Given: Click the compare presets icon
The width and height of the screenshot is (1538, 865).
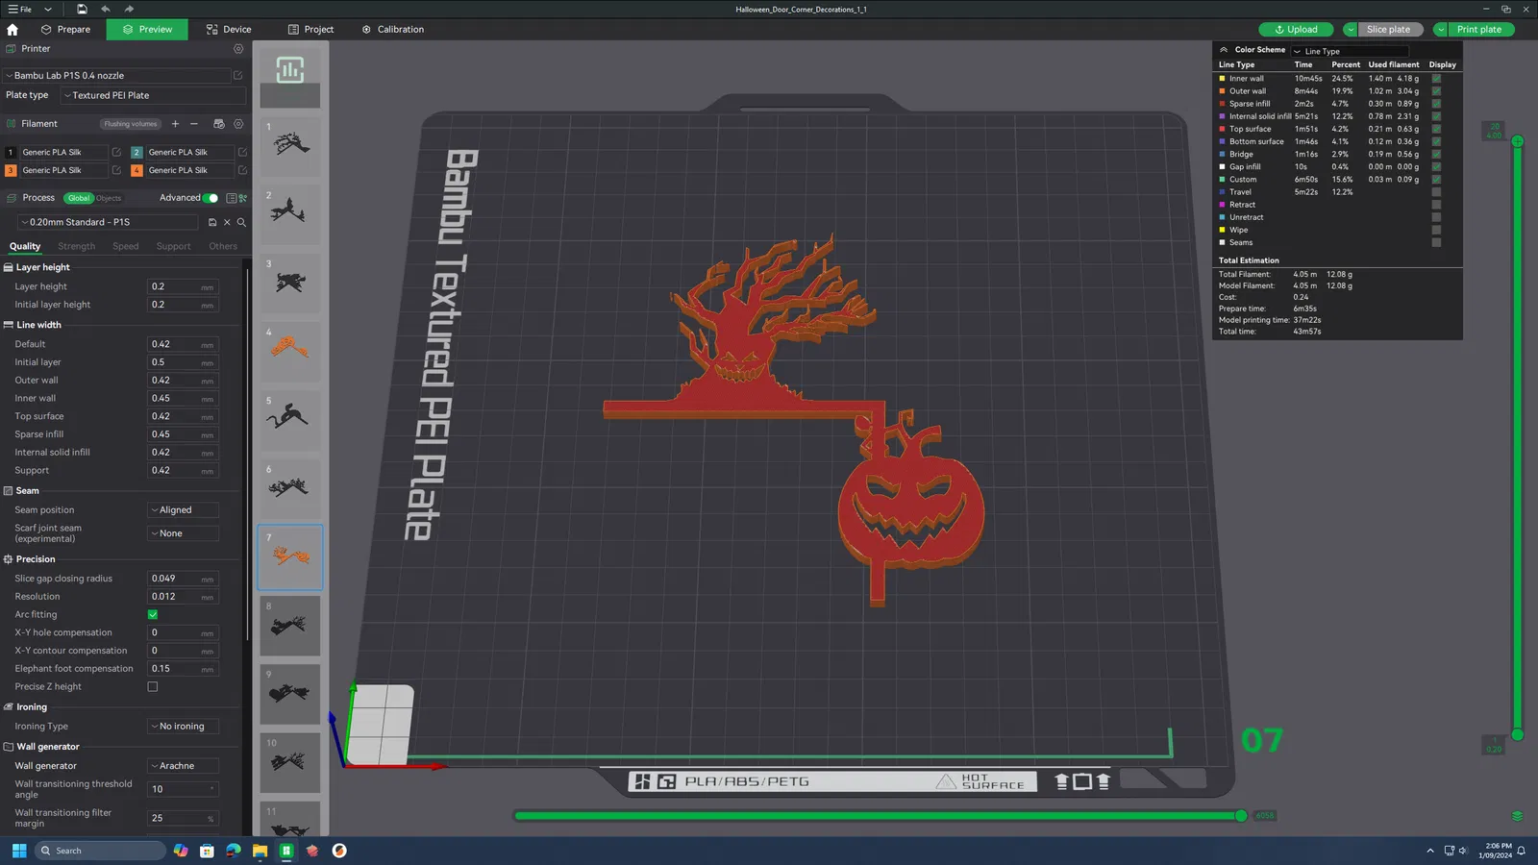Looking at the screenshot, I should [243, 198].
